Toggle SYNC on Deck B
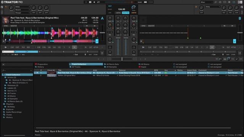 (x=143, y=26)
